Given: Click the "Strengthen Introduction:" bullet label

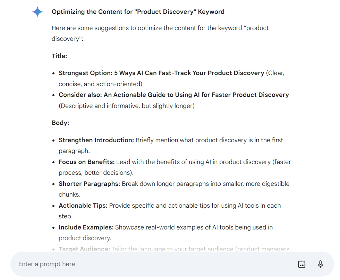Looking at the screenshot, I should (96, 140).
